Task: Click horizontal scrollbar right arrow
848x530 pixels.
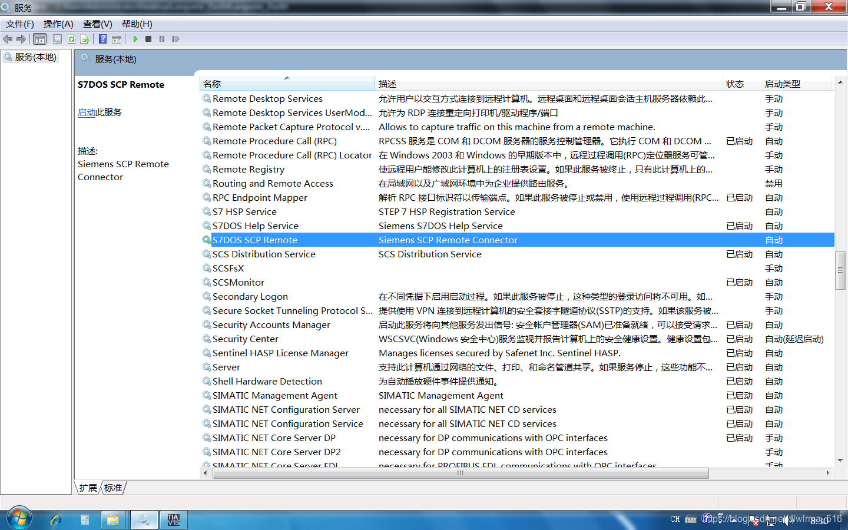Action: coord(828,473)
